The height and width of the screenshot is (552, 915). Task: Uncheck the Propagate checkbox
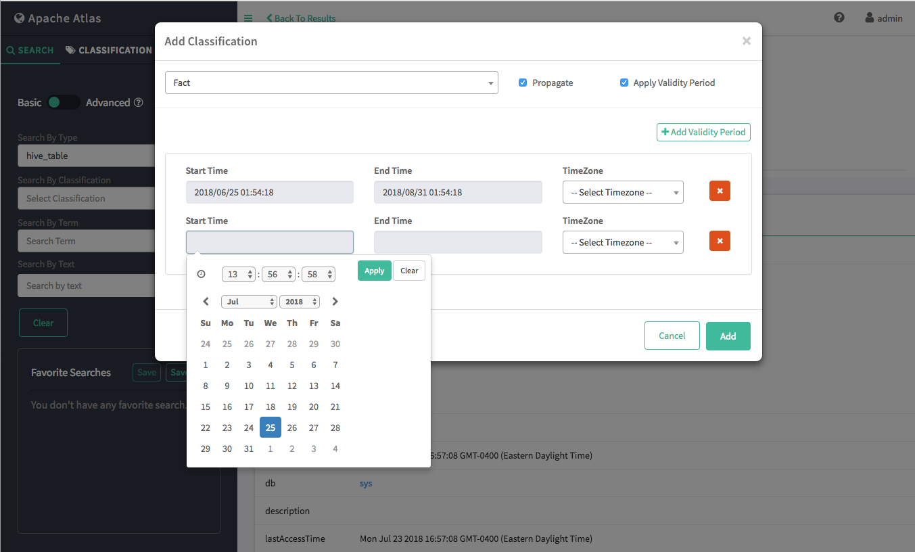tap(523, 83)
